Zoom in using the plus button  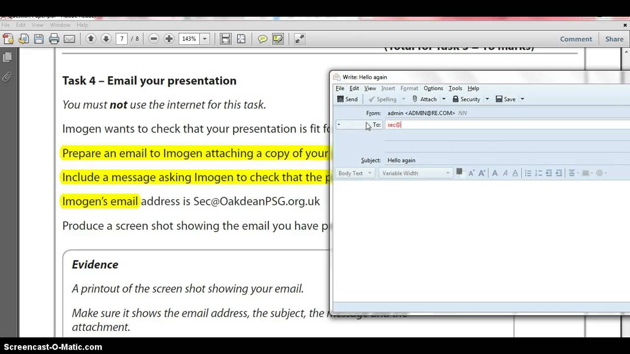169,39
